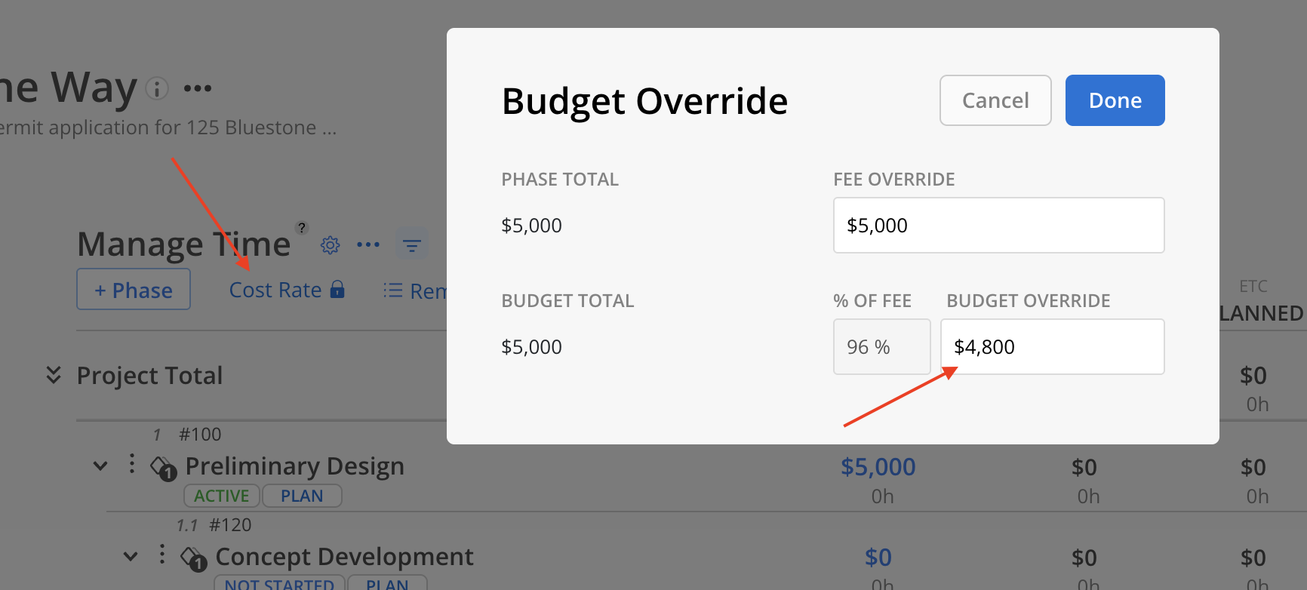Viewport: 1307px width, 590px height.
Task: Click the Manage Time help question mark
Action: (x=302, y=227)
